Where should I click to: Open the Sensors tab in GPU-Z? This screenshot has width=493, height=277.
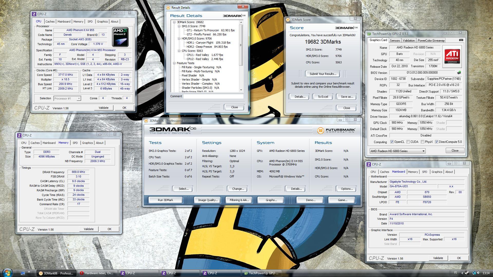coord(395,41)
